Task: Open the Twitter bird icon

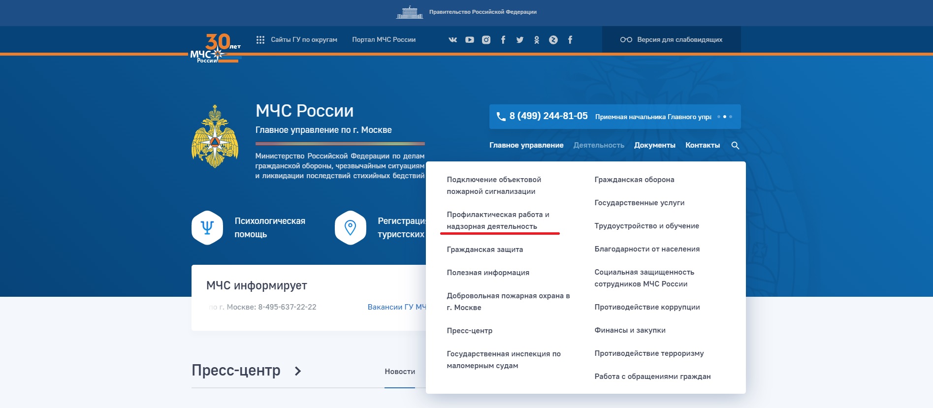Action: pyautogui.click(x=520, y=40)
